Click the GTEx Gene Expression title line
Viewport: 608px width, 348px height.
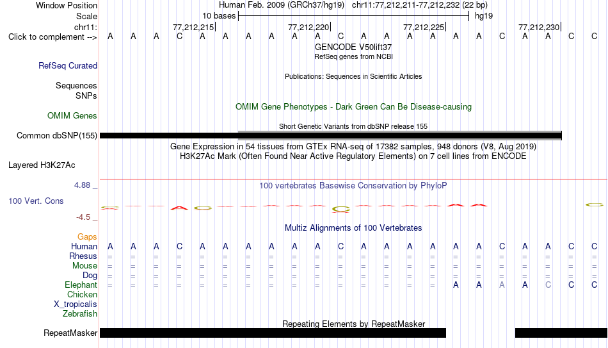(353, 146)
